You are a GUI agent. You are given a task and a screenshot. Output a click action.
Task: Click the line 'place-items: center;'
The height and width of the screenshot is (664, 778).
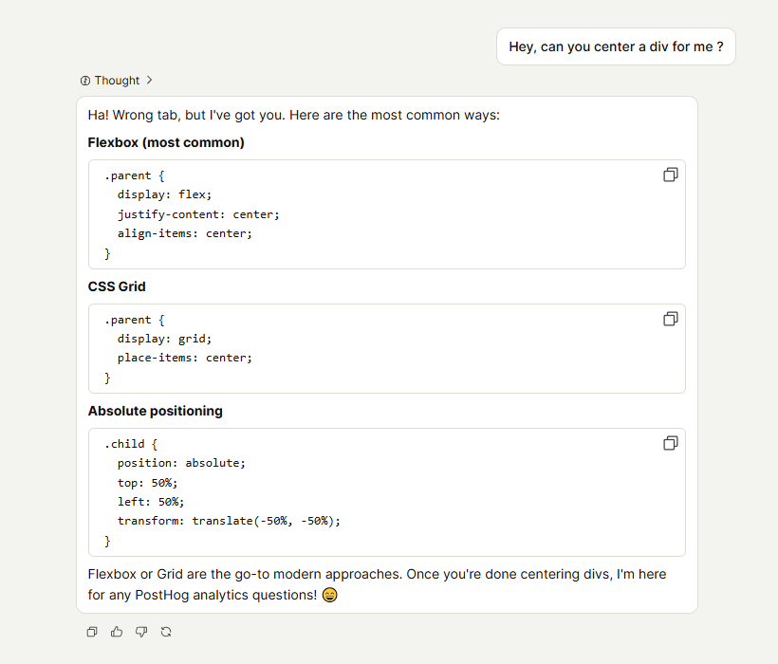[x=185, y=358]
